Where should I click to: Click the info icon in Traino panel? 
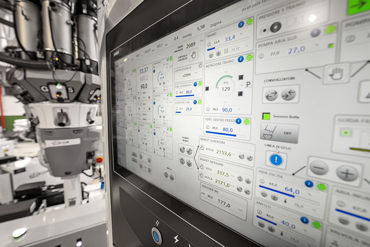tap(241, 25)
